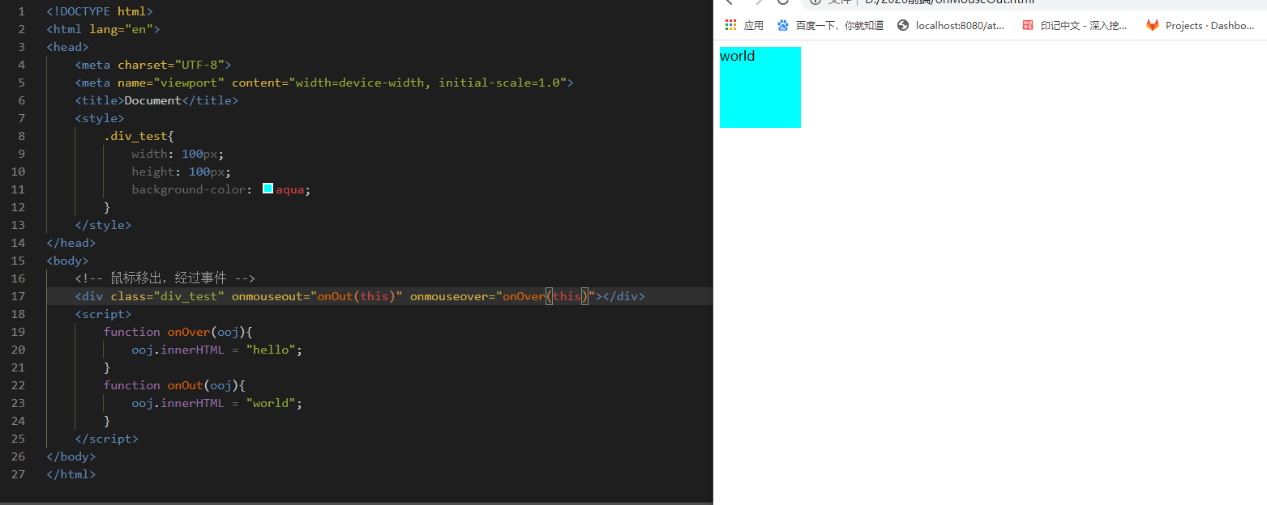This screenshot has width=1267, height=505.
Task: Click the "function onOut(ooj){" line
Action: [174, 385]
